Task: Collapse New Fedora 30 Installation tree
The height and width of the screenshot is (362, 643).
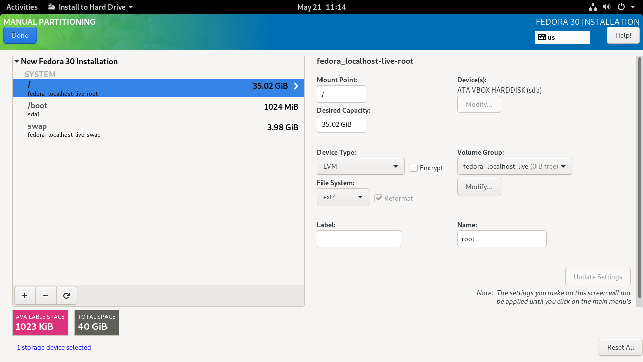Action: click(17, 62)
